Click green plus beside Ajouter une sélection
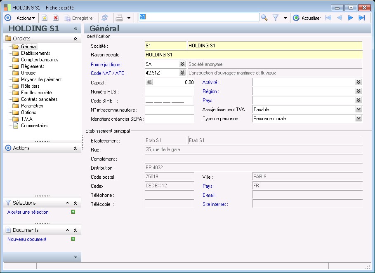 pyautogui.click(x=73, y=212)
